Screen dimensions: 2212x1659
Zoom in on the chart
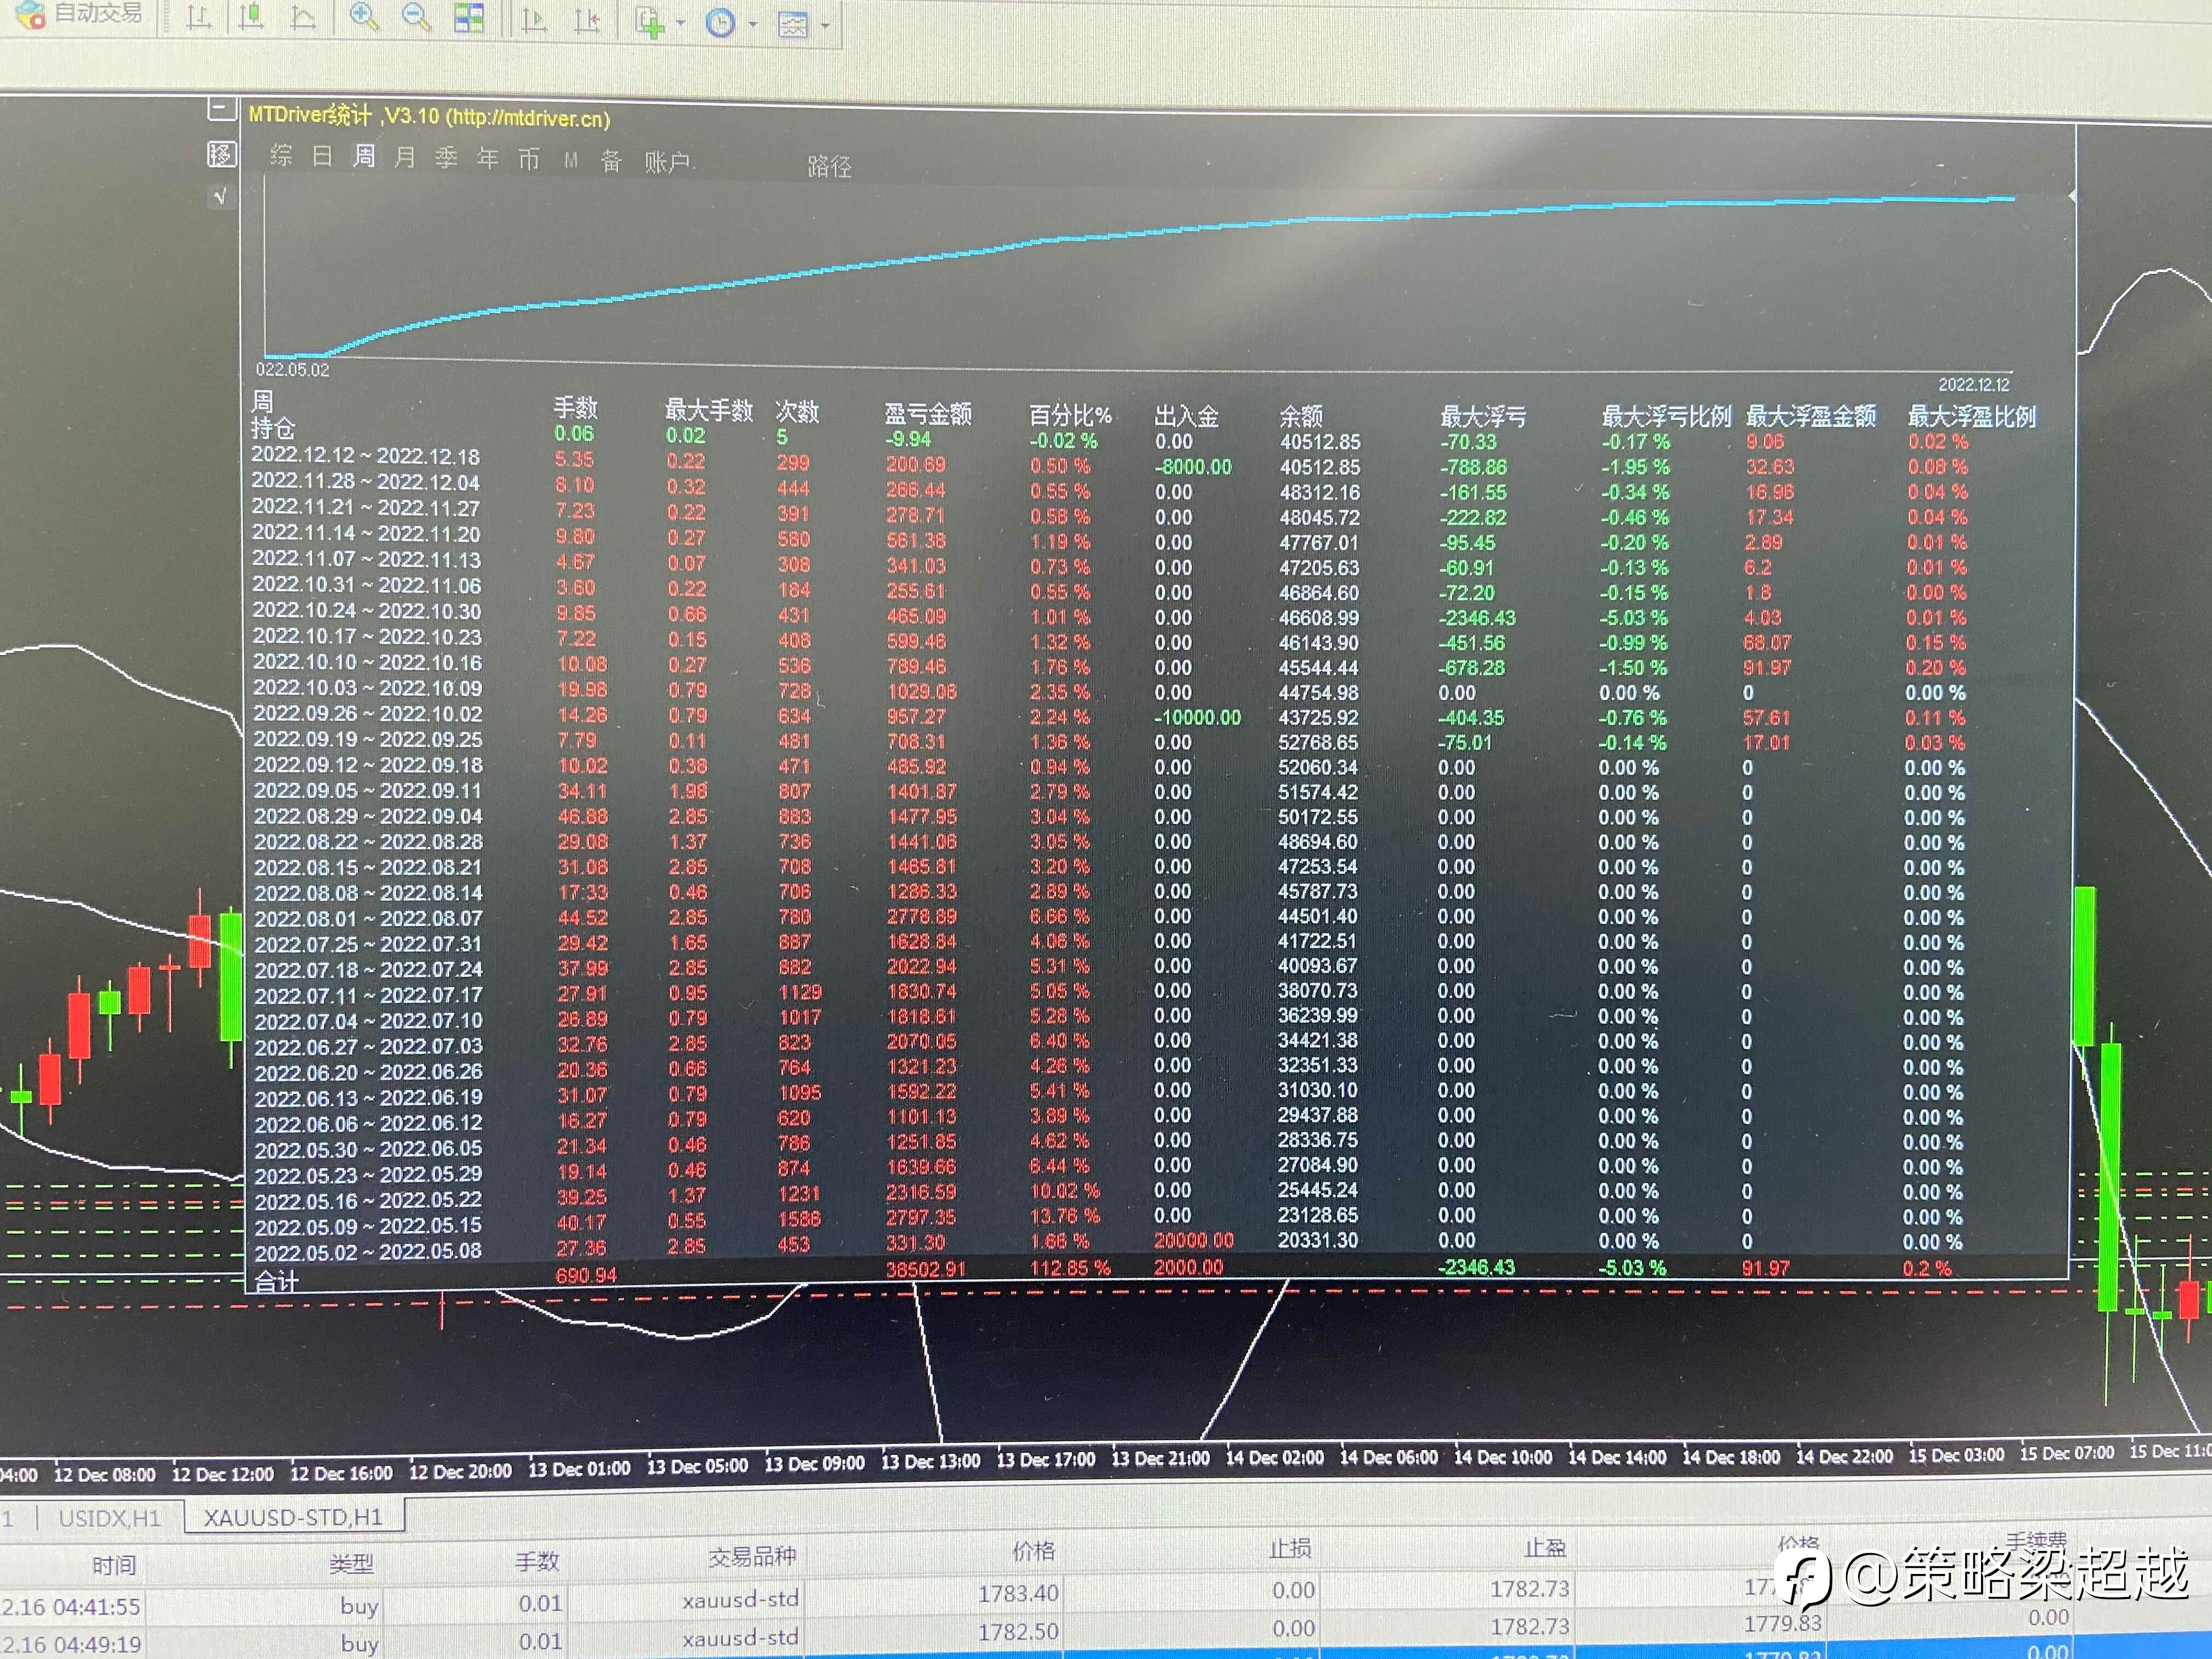coord(364,17)
